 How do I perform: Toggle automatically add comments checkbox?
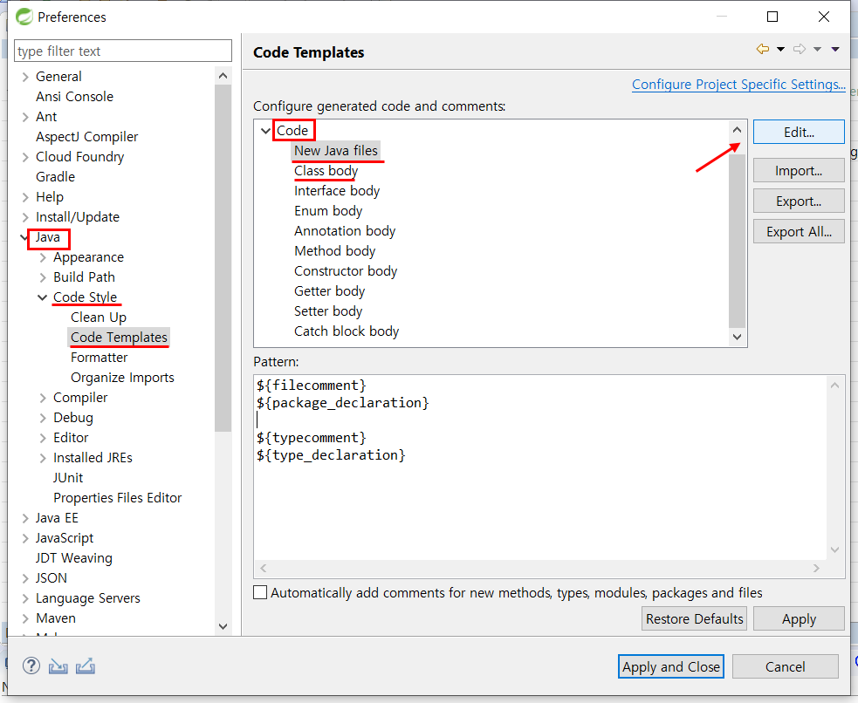tap(260, 592)
